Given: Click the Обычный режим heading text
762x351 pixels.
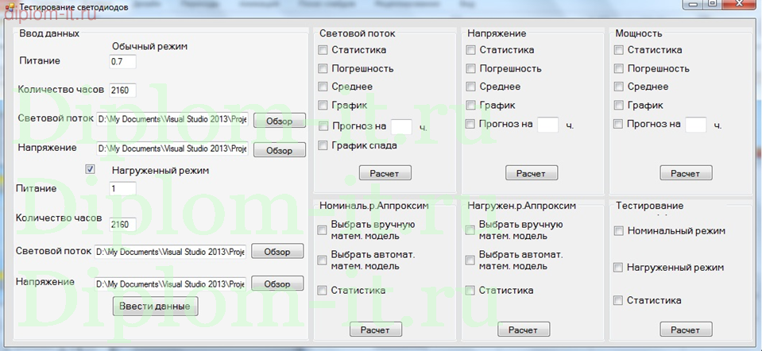Looking at the screenshot, I should coord(149,47).
